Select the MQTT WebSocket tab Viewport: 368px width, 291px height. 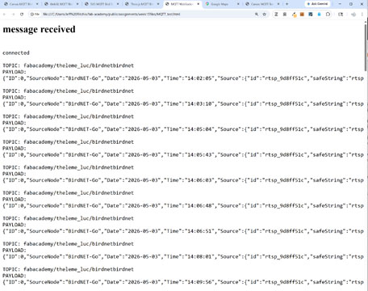pos(182,4)
